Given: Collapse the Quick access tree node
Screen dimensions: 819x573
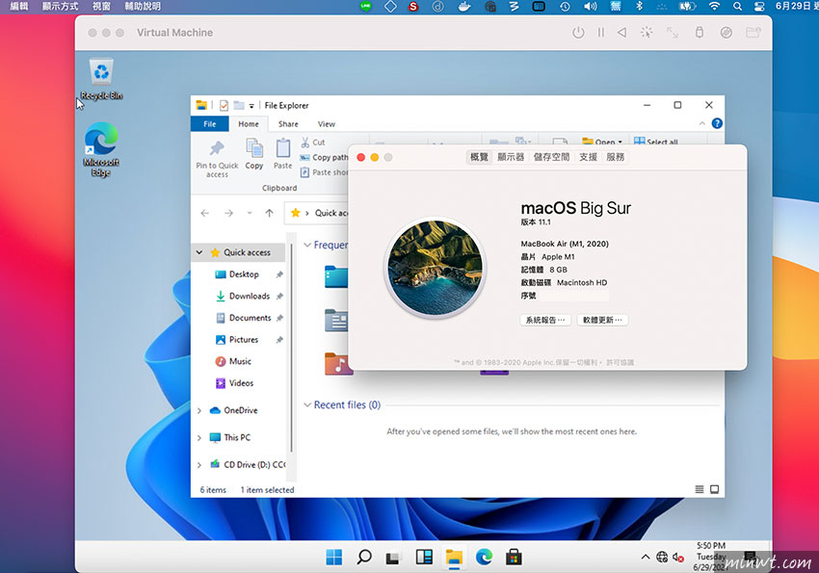Looking at the screenshot, I should coord(199,252).
